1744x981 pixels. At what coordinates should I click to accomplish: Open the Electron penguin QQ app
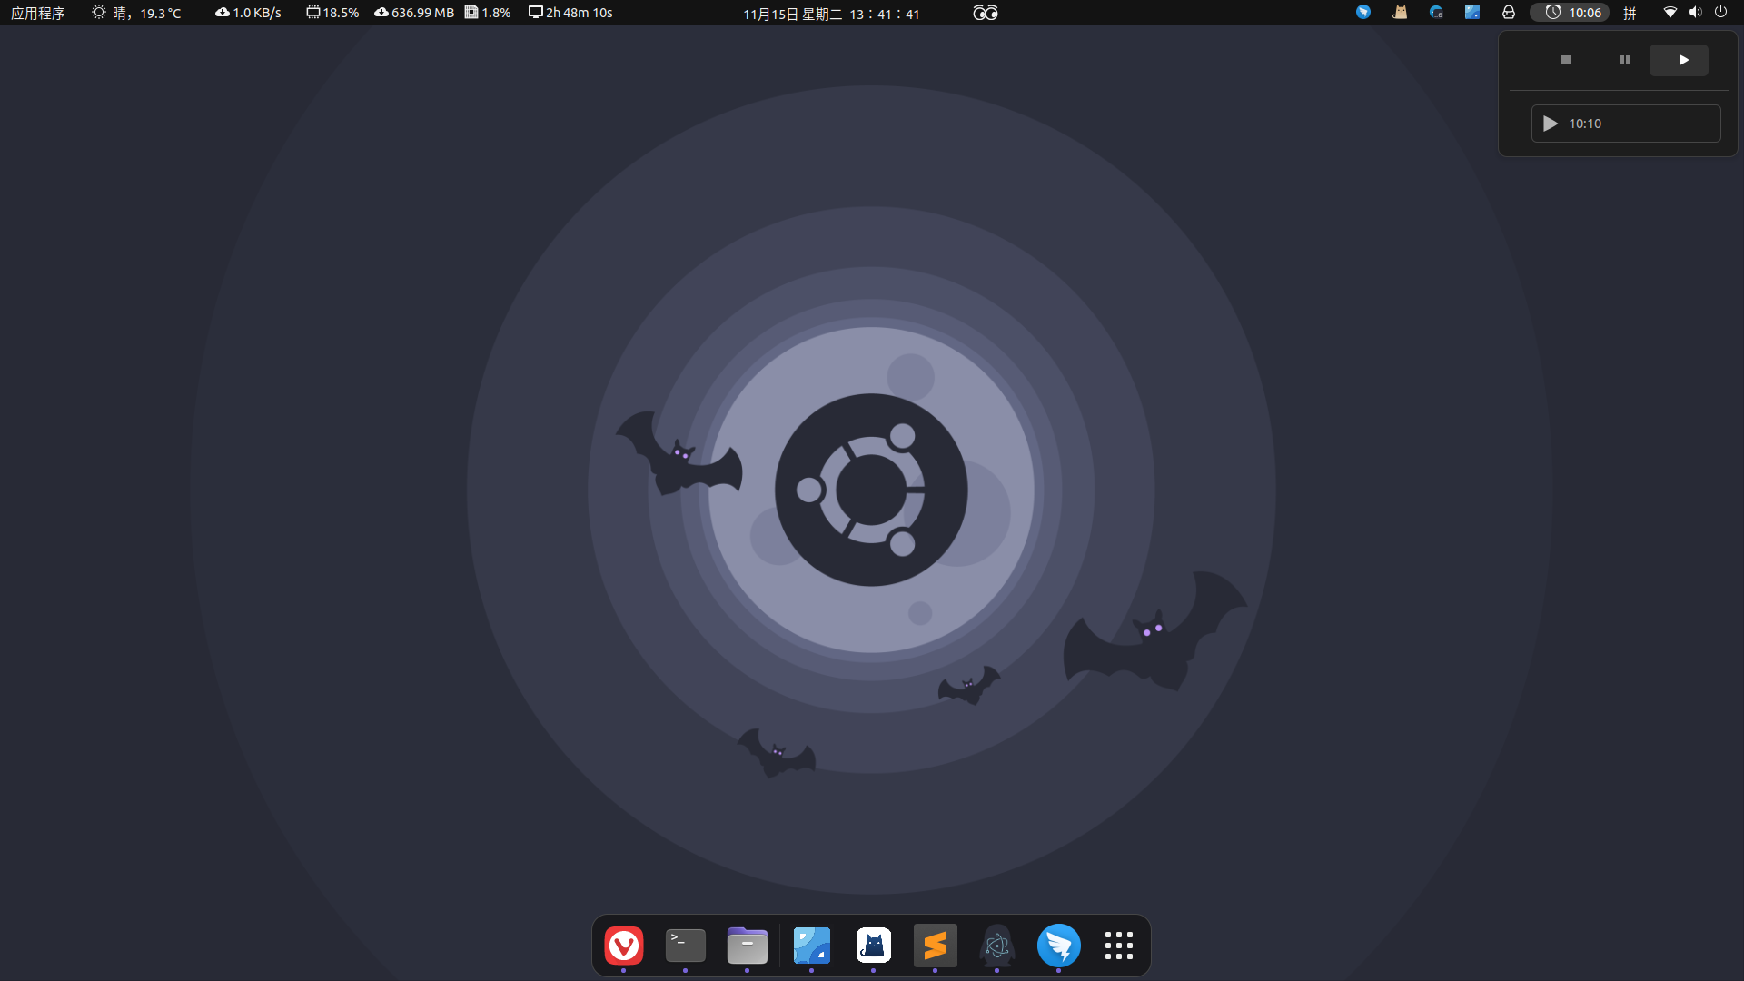pos(997,946)
